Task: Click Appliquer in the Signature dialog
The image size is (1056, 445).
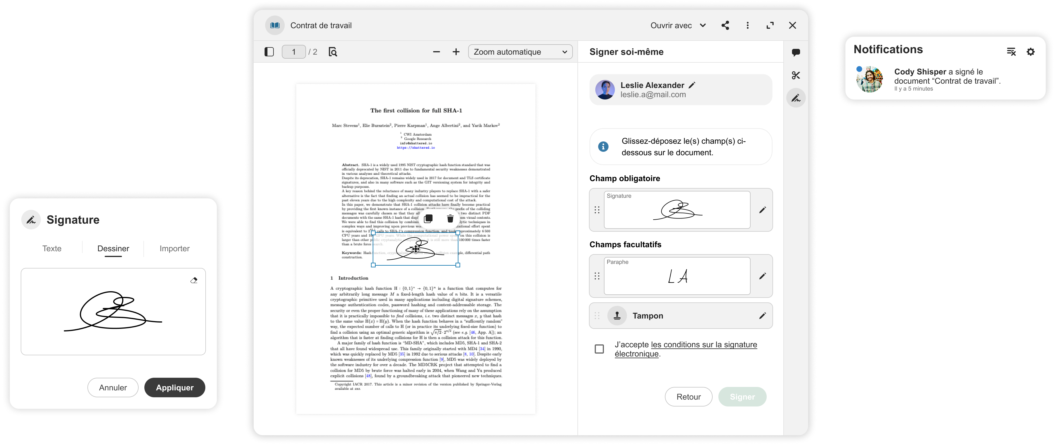Action: tap(175, 388)
